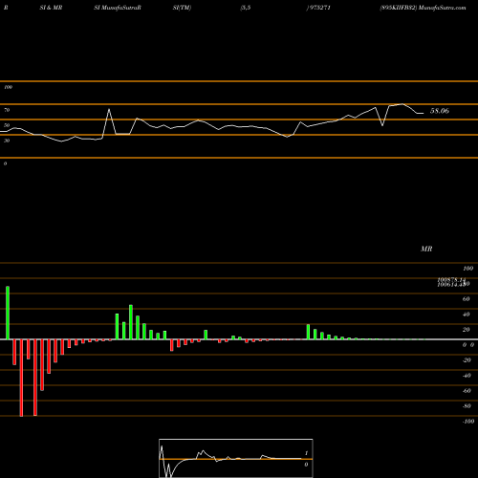Click the -100 label on right MR axis

468,422
